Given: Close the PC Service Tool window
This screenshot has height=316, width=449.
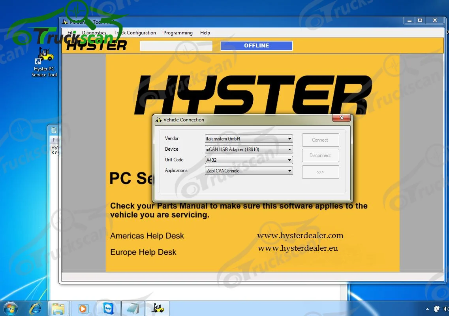Looking at the screenshot, I should tap(435, 20).
